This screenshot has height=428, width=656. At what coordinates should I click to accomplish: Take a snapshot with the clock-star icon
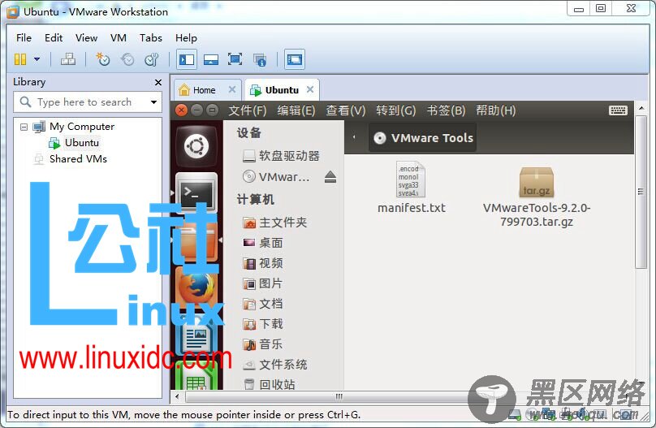point(102,59)
